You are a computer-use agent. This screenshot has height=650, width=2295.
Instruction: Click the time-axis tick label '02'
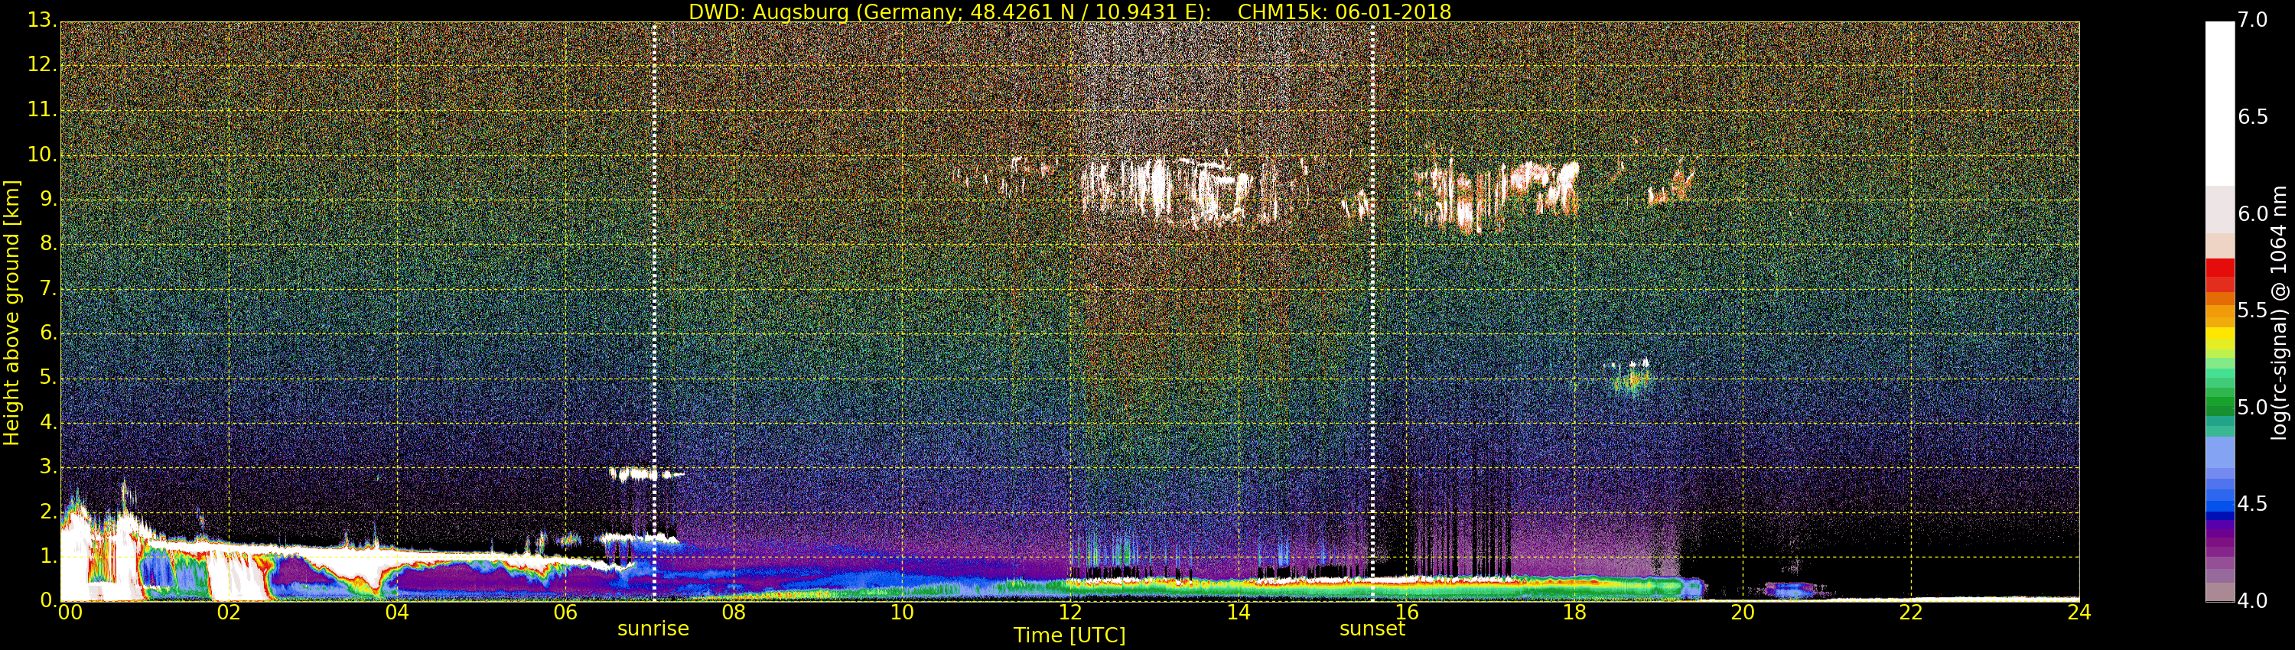(x=229, y=613)
